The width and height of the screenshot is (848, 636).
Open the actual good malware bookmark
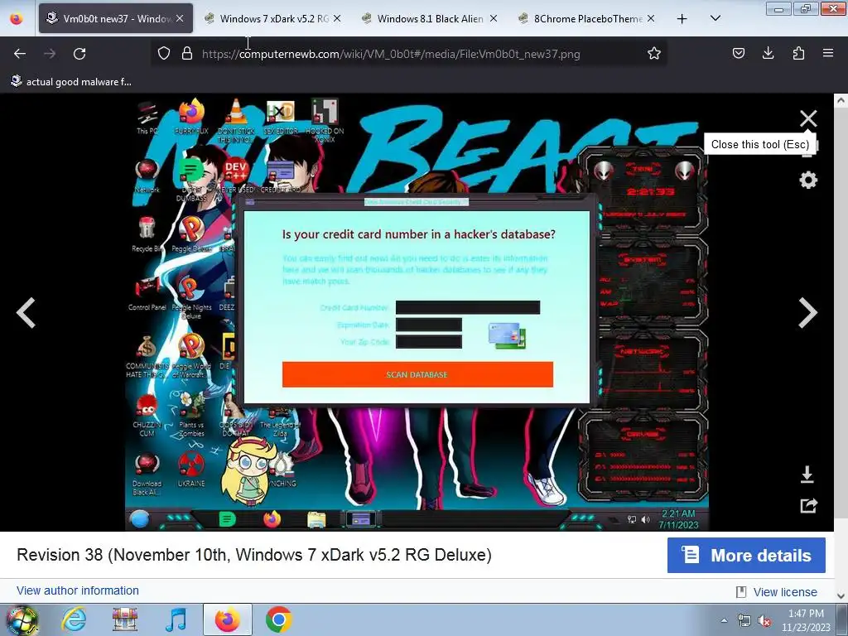point(71,82)
